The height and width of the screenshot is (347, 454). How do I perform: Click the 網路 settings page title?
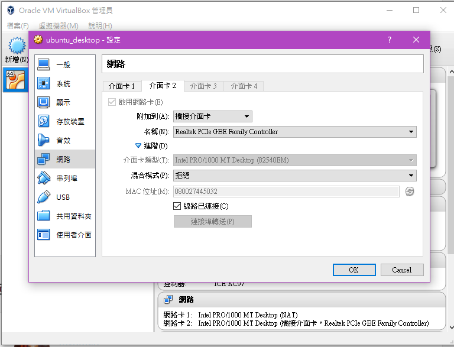[x=116, y=64]
